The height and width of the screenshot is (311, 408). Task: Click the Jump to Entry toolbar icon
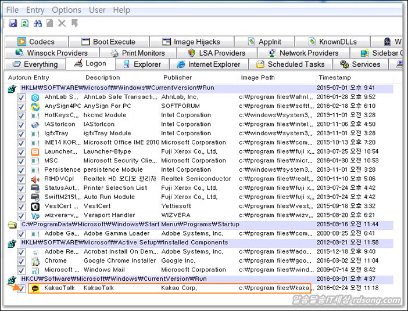click(74, 23)
